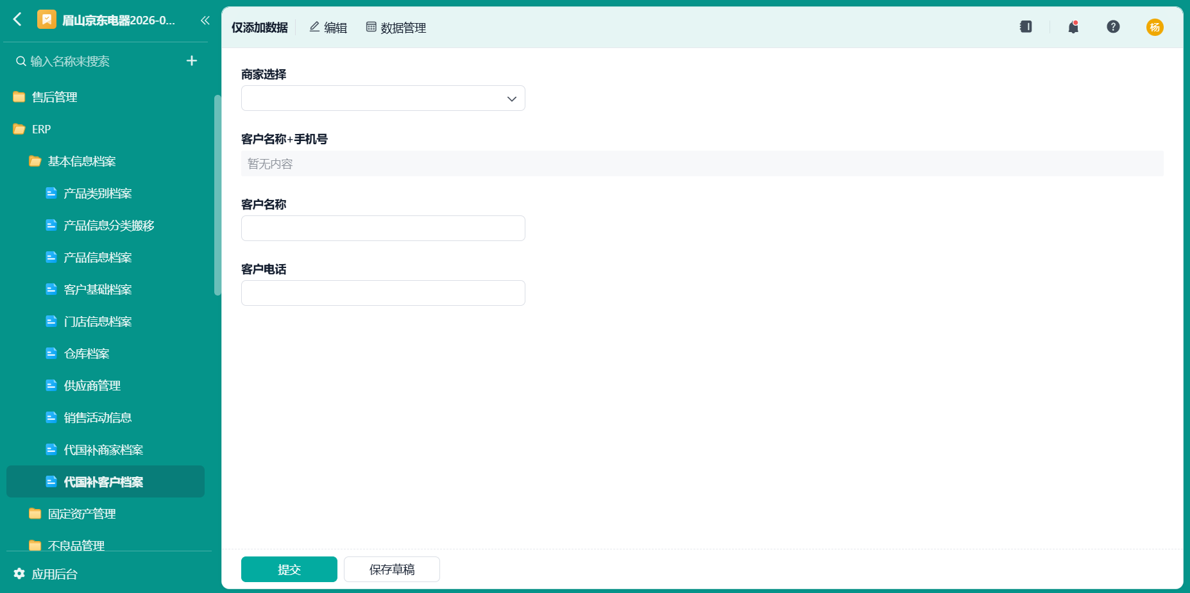Open the 数据管理 tab
Screen dimensions: 1190x593
point(396,28)
